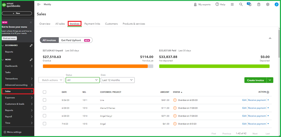
Task: Select the checkbox for invoice 1013
Action: [x=44, y=108]
